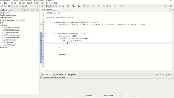174x98 pixels.
Task: Click the warning marker on line 6
Action: [x=41, y=24]
